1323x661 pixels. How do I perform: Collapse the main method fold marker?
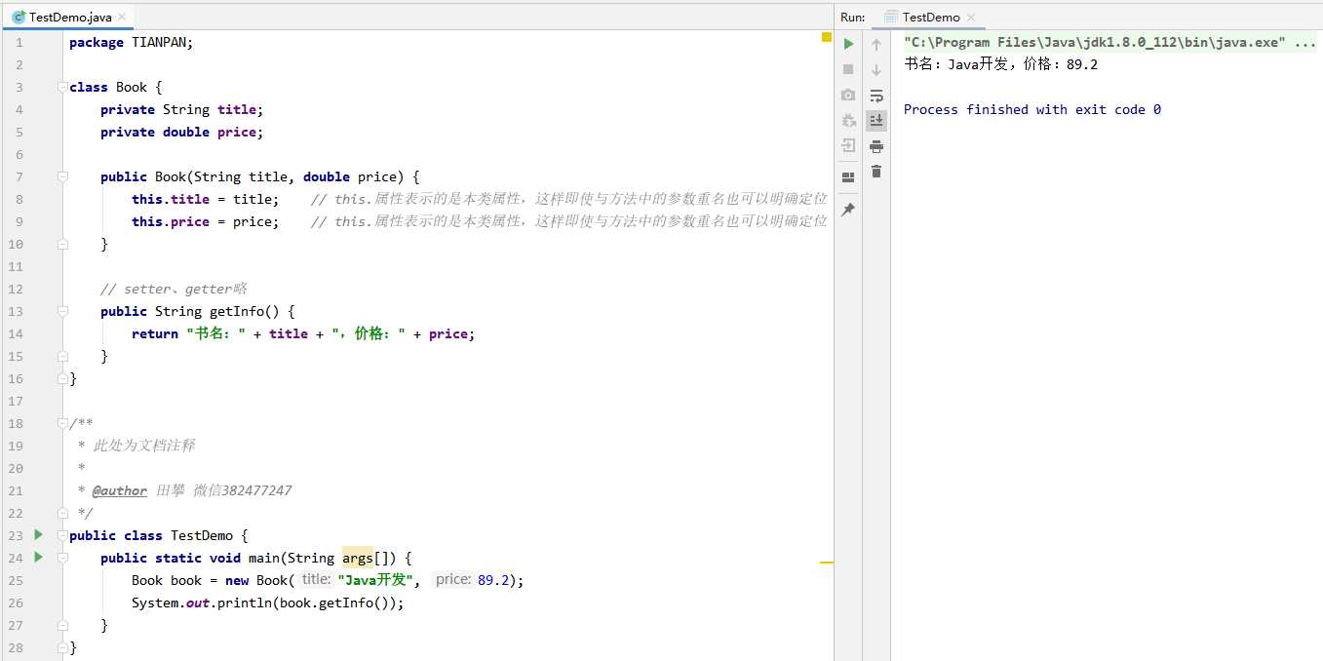62,558
